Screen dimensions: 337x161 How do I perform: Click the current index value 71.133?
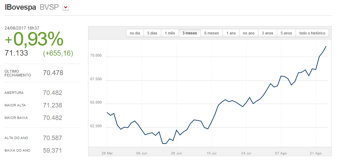click(16, 53)
